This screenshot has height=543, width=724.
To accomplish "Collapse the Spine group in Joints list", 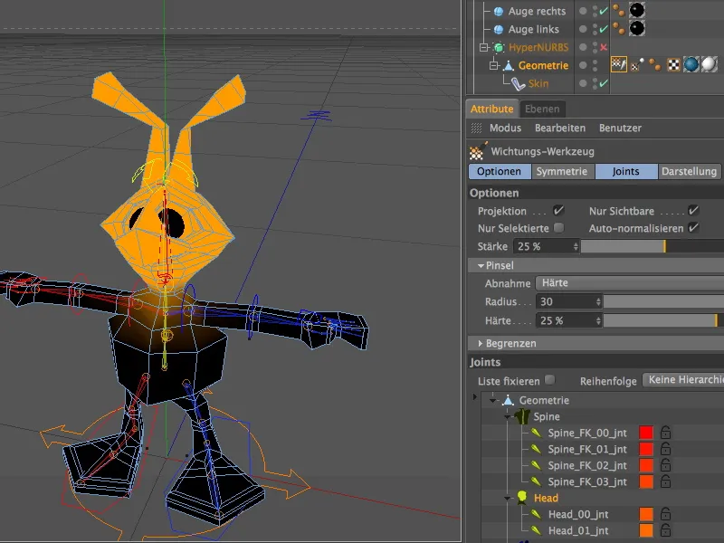I will [507, 417].
